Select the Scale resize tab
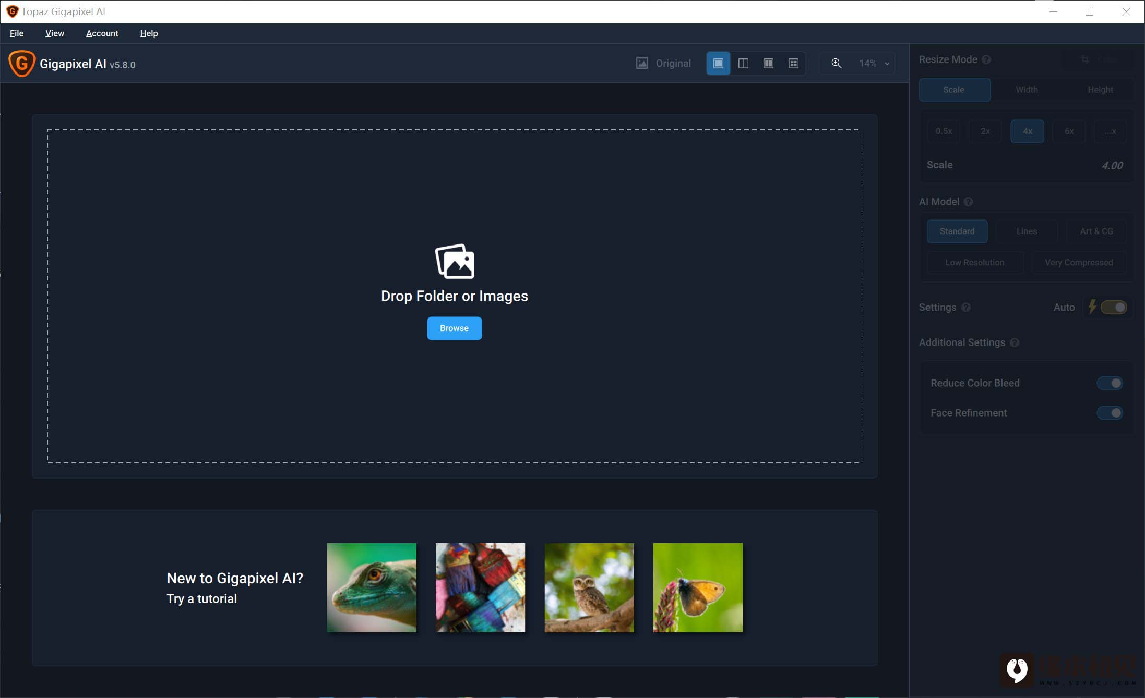Screen dimensions: 1145x698 coord(955,90)
